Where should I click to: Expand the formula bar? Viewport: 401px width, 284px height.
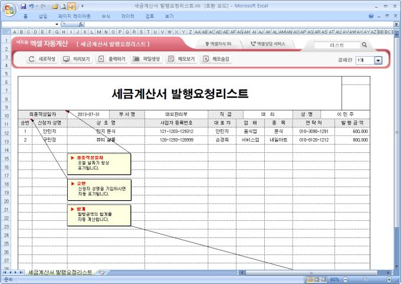coord(396,24)
